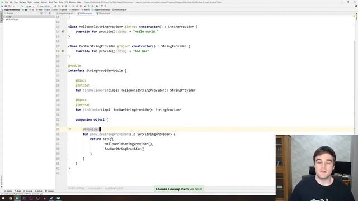Open Chrome from the taskbar
The height and width of the screenshot is (201, 358).
click(11, 198)
